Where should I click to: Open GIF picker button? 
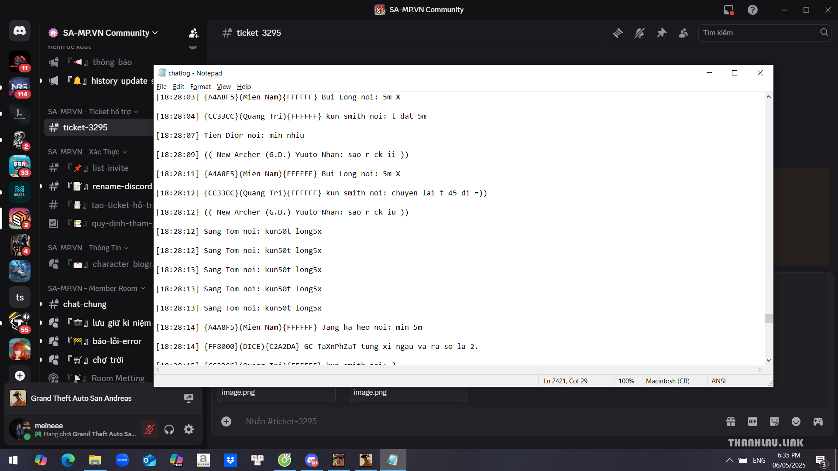click(x=752, y=421)
